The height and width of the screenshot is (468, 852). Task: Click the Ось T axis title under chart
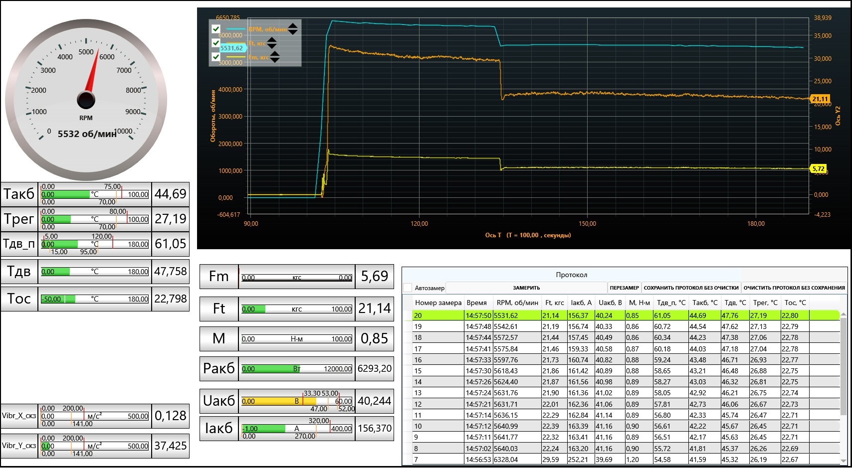coord(528,235)
